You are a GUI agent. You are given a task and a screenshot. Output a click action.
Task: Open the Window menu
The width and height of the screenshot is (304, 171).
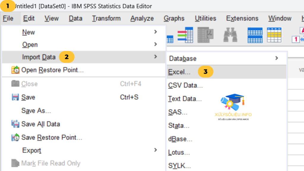pos(280,18)
